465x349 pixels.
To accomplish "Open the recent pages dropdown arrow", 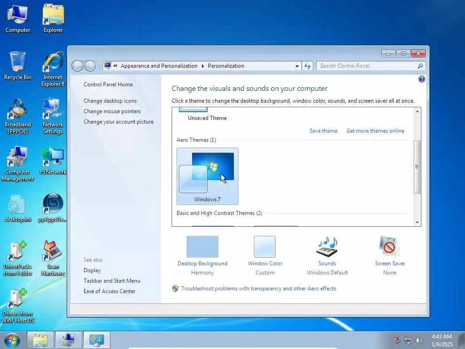I will pos(99,66).
